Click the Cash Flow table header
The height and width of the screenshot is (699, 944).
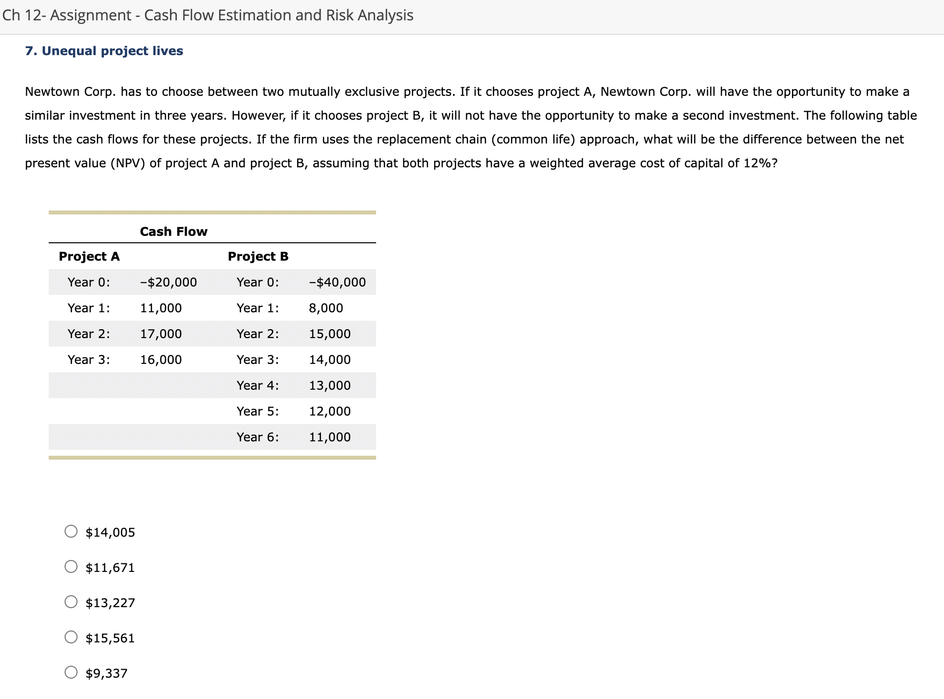[173, 231]
